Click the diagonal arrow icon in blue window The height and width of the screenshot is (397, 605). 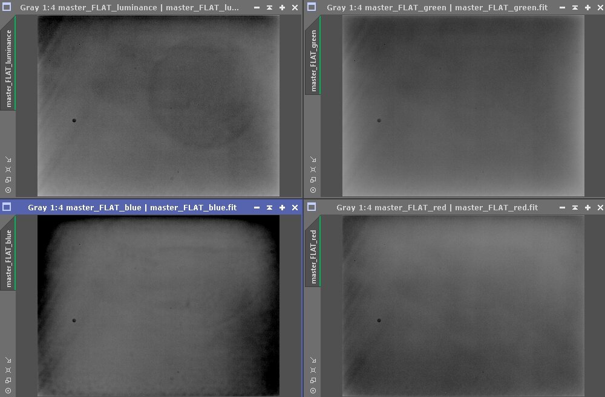pos(8,360)
